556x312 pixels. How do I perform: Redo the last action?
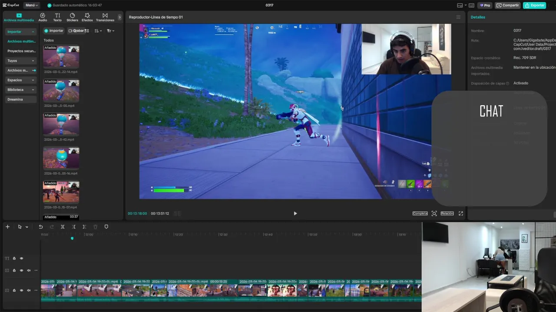tap(52, 227)
